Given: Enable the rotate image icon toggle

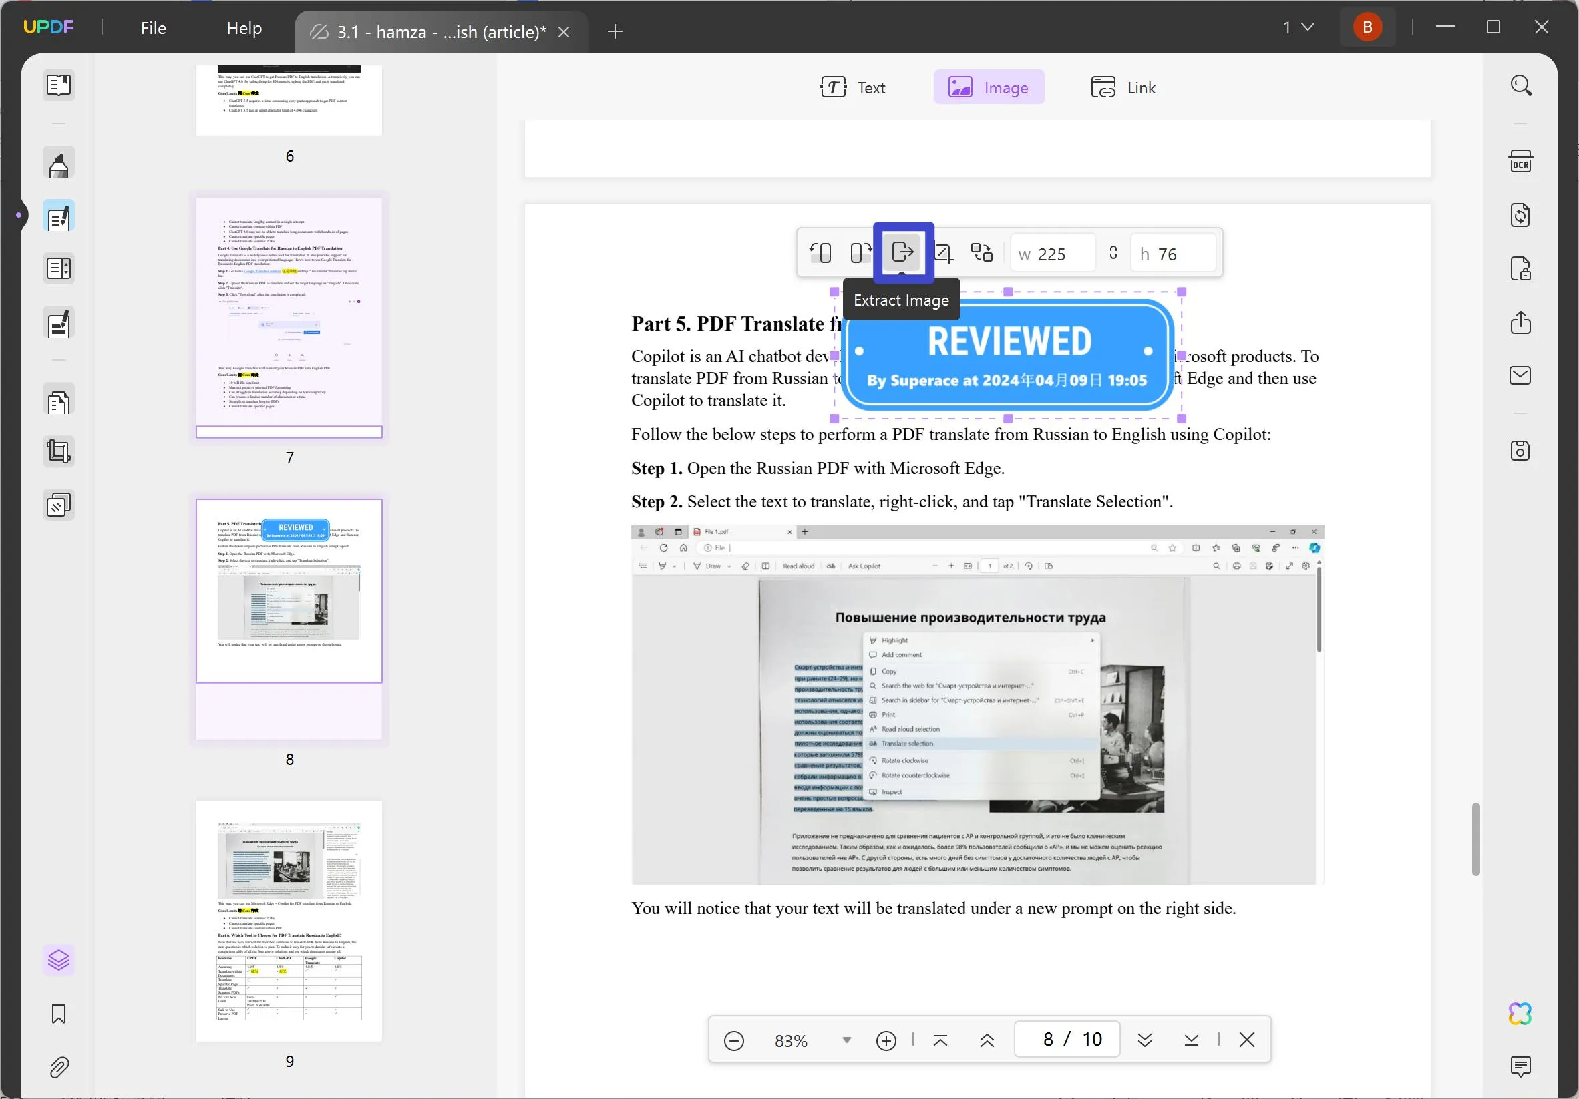Looking at the screenshot, I should coord(820,253).
